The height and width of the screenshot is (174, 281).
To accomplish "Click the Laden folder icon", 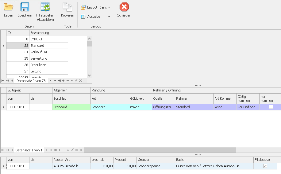I will click(8, 7).
